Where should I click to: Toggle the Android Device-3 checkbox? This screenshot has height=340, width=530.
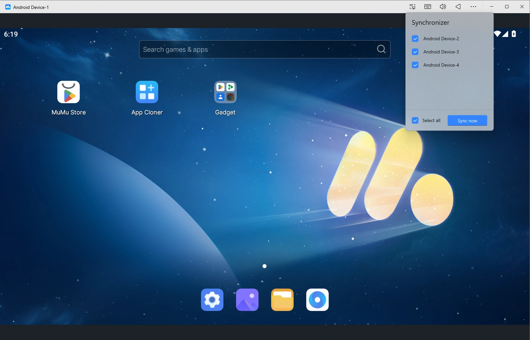[x=415, y=52]
